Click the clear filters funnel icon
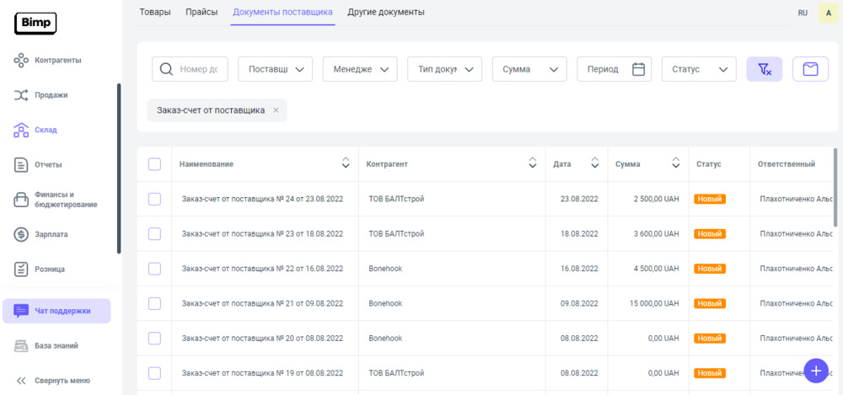 (765, 69)
